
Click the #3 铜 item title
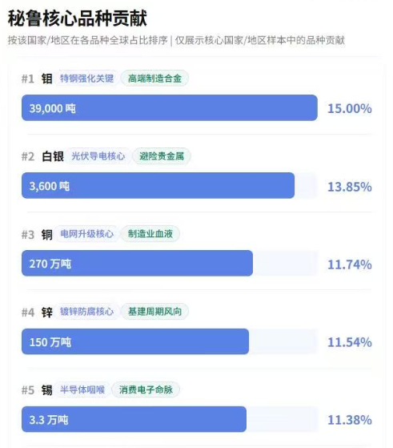[37, 235]
